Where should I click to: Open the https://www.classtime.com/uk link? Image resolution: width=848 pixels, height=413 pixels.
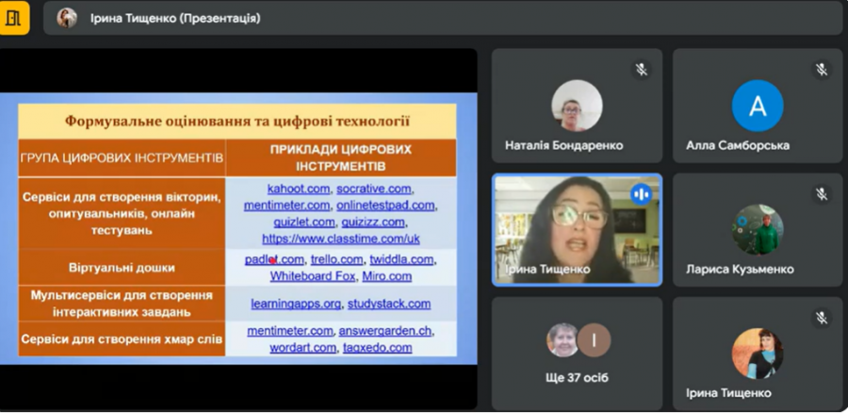click(x=341, y=239)
